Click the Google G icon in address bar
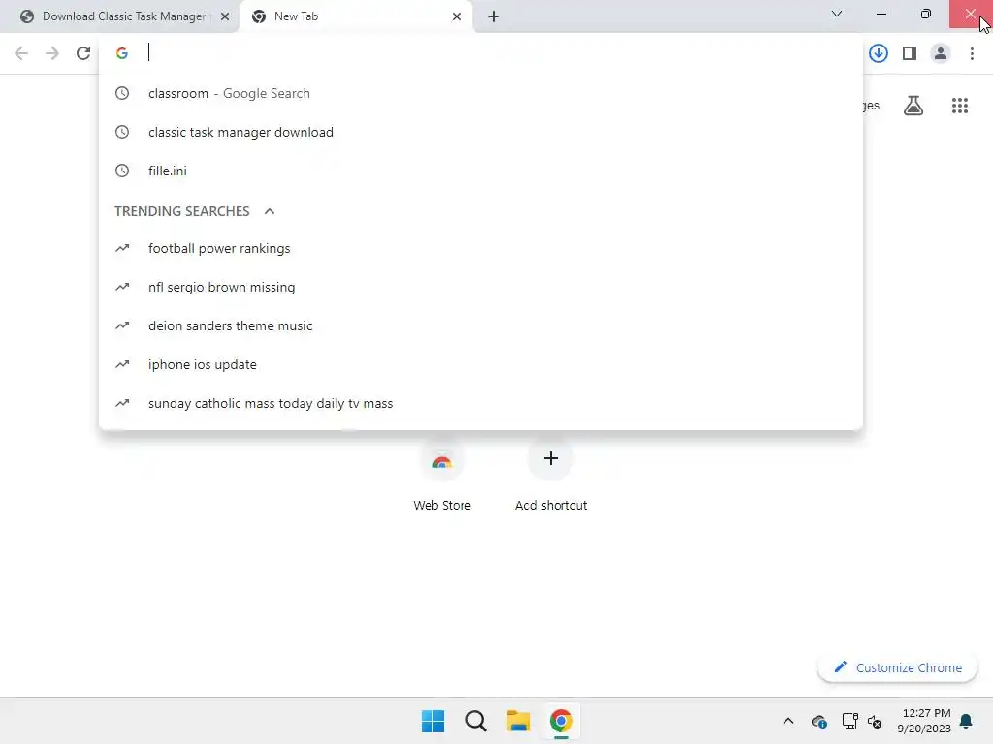 point(122,53)
